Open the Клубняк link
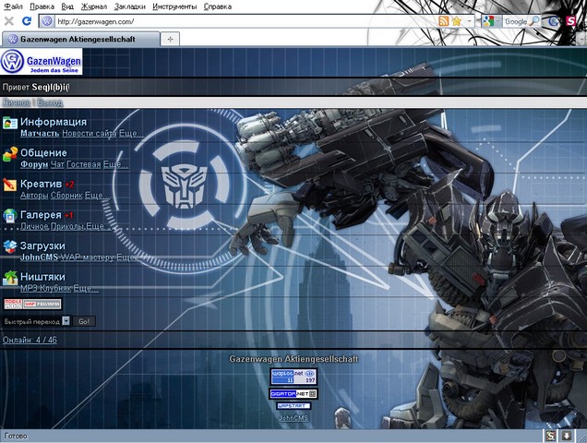 point(55,288)
